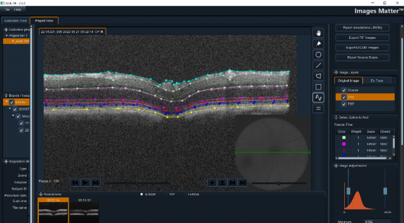Switch to the Collection View tab
The height and width of the screenshot is (223, 404).
click(x=16, y=21)
